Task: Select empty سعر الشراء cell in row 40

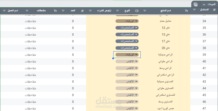Action: tap(100, 61)
